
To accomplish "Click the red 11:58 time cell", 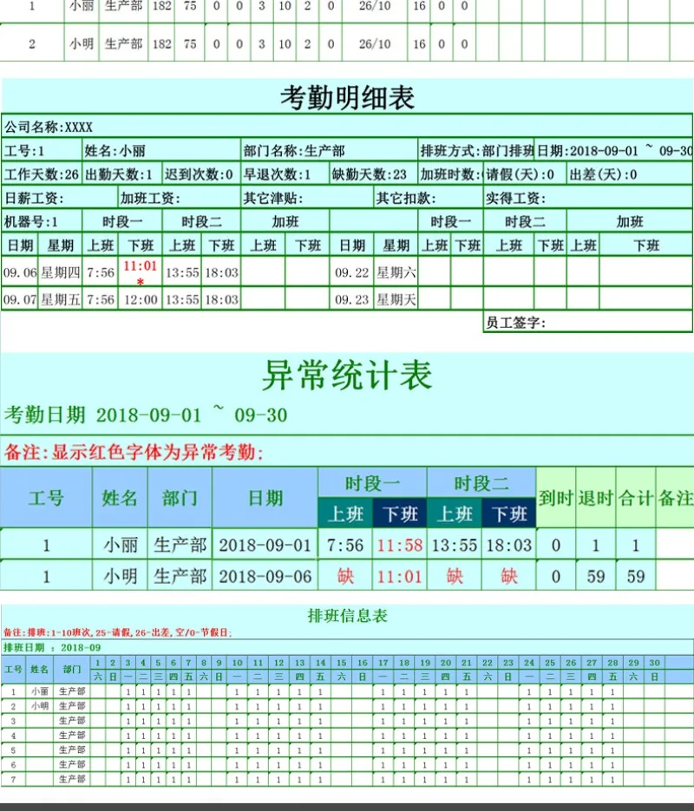I will pos(400,546).
